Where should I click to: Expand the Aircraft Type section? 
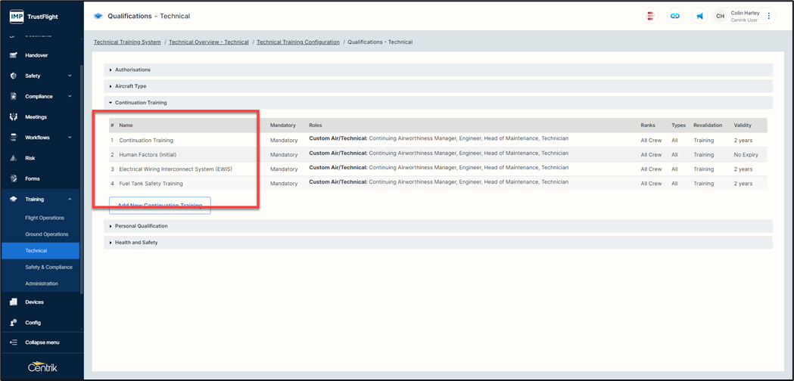[x=130, y=86]
